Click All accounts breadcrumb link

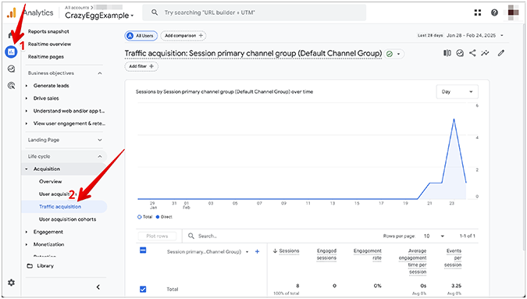[77, 7]
